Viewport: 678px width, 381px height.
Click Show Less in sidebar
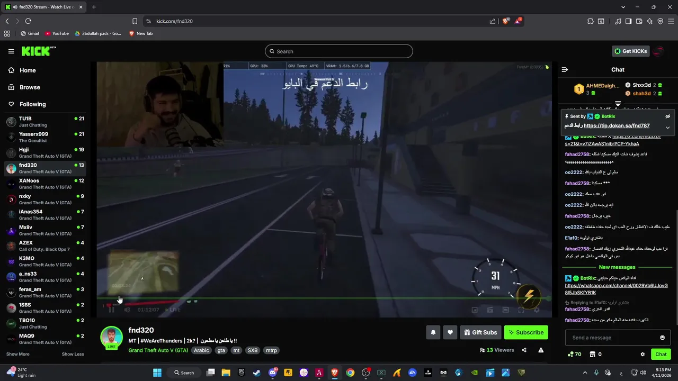[73, 354]
